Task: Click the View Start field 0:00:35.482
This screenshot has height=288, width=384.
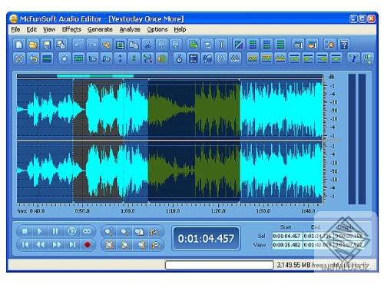Action: [x=286, y=245]
